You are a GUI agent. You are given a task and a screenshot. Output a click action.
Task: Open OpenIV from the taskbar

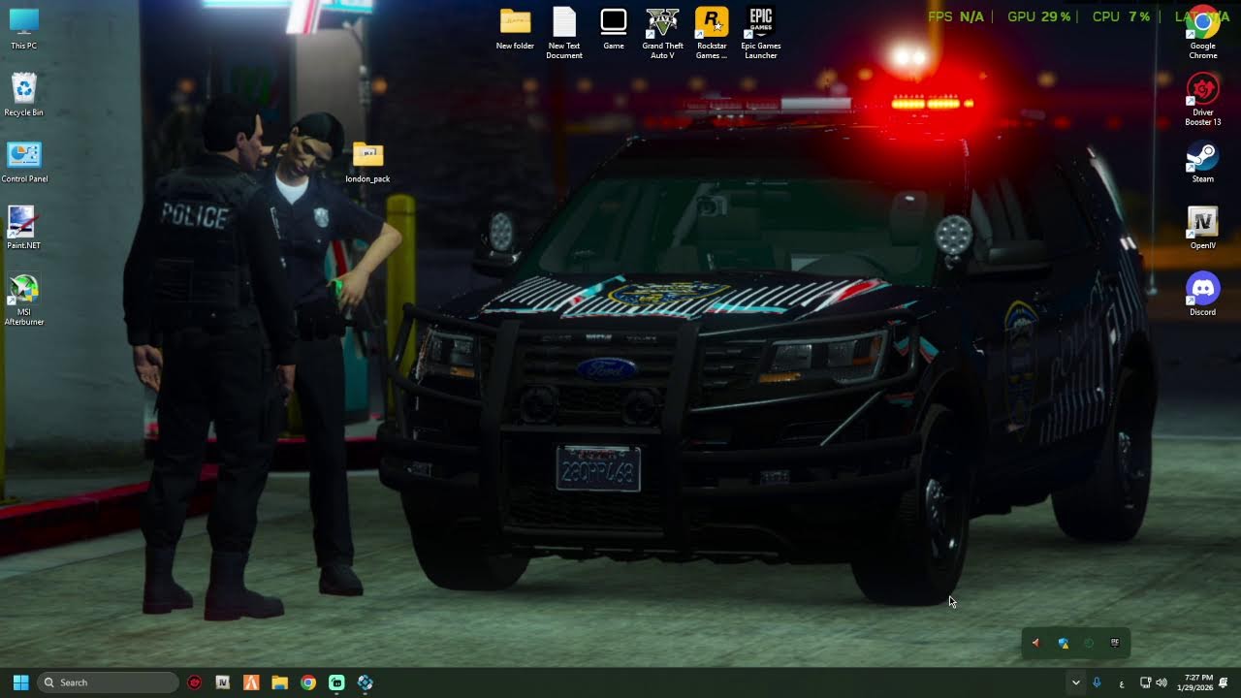(x=223, y=682)
